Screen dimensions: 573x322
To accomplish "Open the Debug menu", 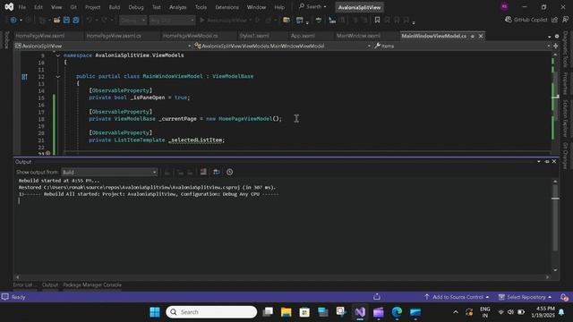I will point(136,7).
